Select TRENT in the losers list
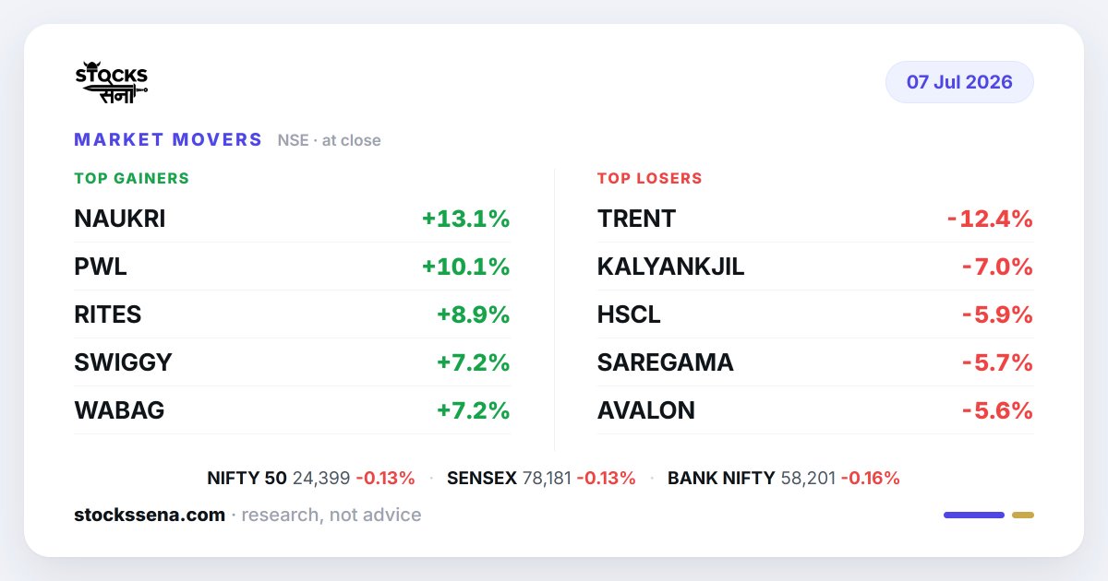Image resolution: width=1108 pixels, height=581 pixels. (637, 219)
